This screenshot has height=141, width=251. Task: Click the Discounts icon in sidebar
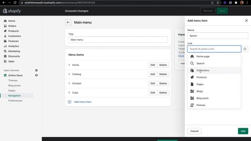pyautogui.click(x=5, y=56)
